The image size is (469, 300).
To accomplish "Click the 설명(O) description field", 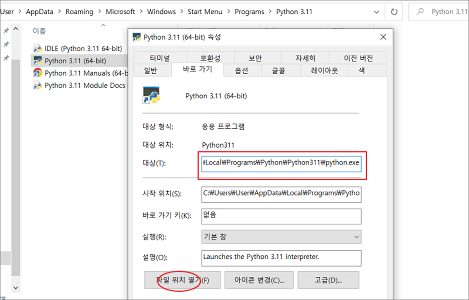I will point(281,258).
